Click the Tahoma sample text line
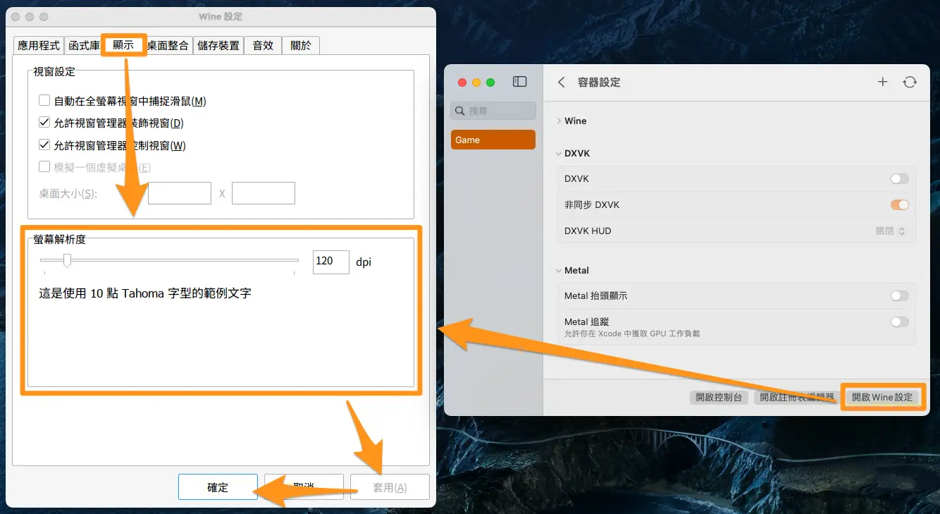 point(145,293)
